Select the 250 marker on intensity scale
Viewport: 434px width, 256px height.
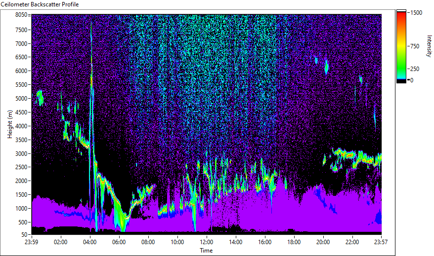pos(415,69)
